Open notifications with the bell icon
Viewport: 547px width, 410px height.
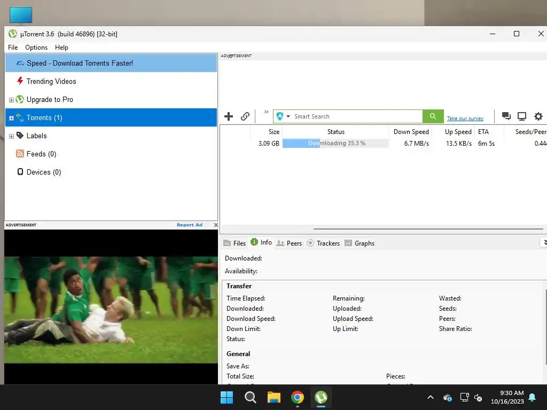(x=533, y=397)
